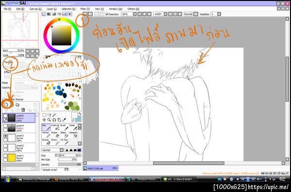The height and width of the screenshot is (192, 291).
Task: Open the Stabilizer value dropdown
Action: pos(219,14)
